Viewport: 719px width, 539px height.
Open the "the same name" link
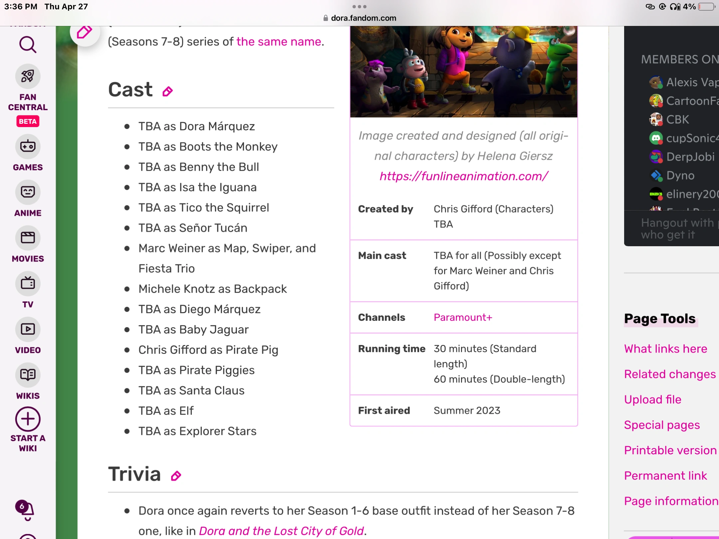pyautogui.click(x=279, y=41)
